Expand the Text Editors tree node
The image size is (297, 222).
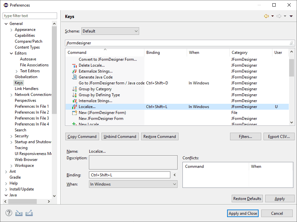(x=17, y=71)
